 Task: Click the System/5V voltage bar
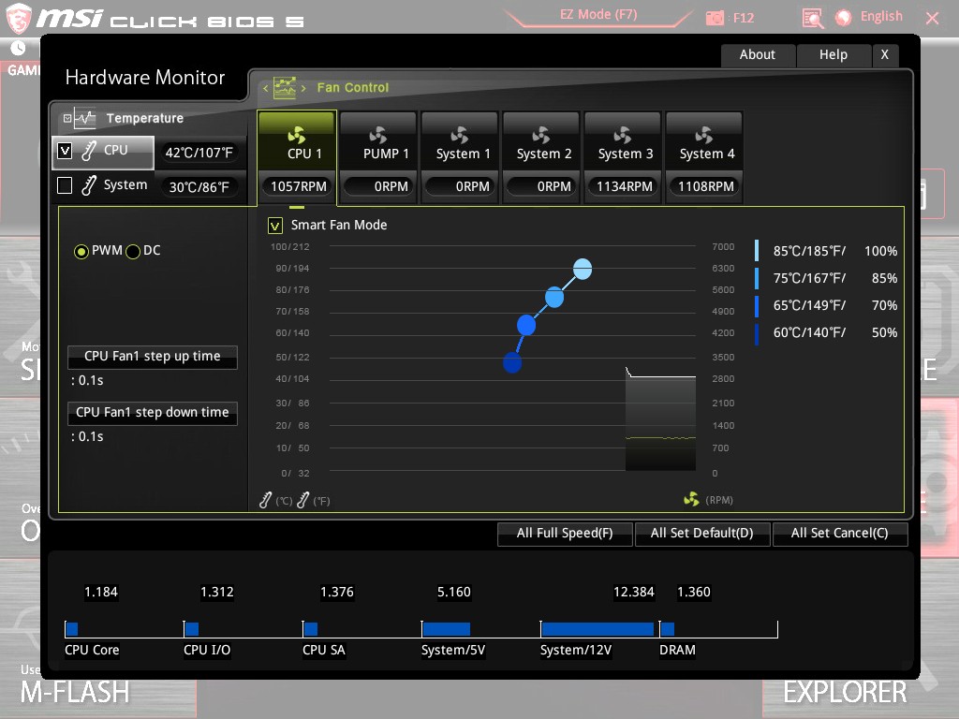tap(447, 629)
